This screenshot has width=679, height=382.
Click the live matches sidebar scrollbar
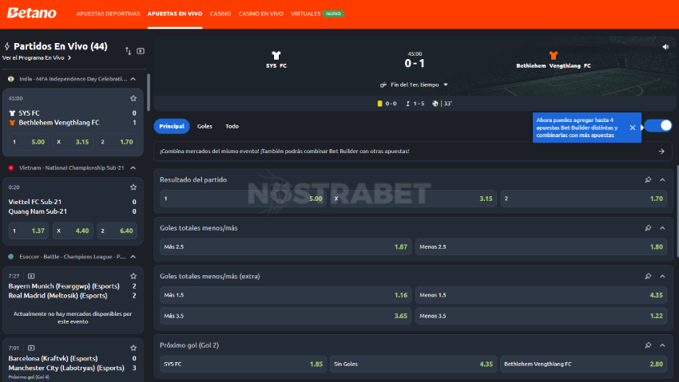149,93
